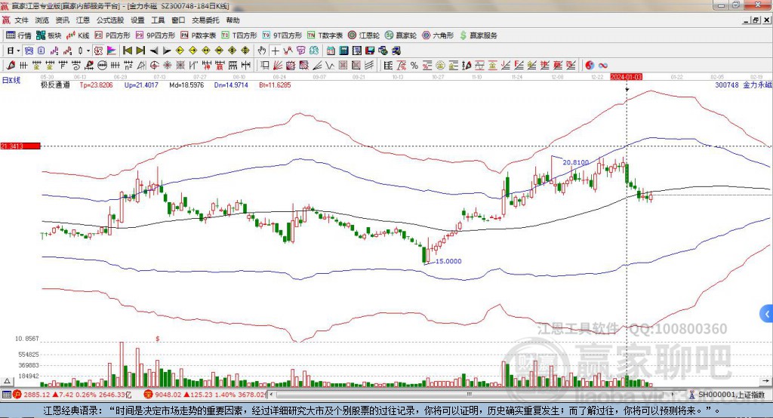Click the 15.0000 low price label
Viewport: 773px width, 418px height.
click(448, 261)
